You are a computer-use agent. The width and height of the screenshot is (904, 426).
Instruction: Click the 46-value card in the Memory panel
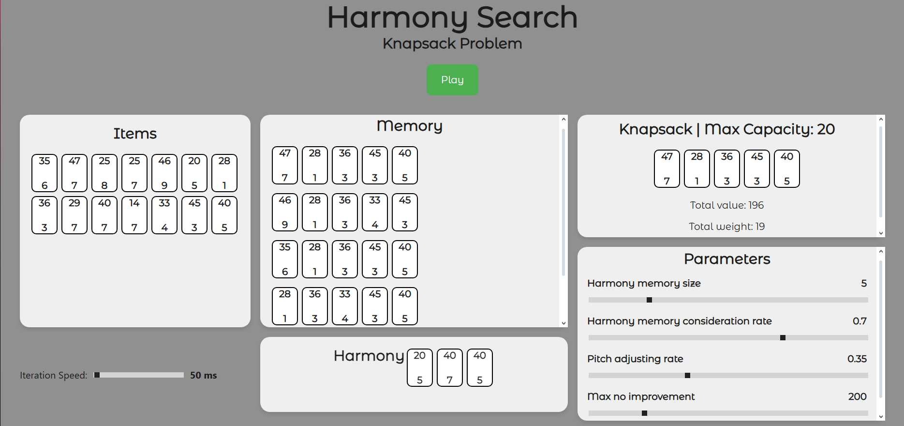(x=285, y=212)
